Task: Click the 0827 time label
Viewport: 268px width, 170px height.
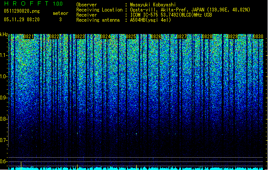Action: [182, 37]
